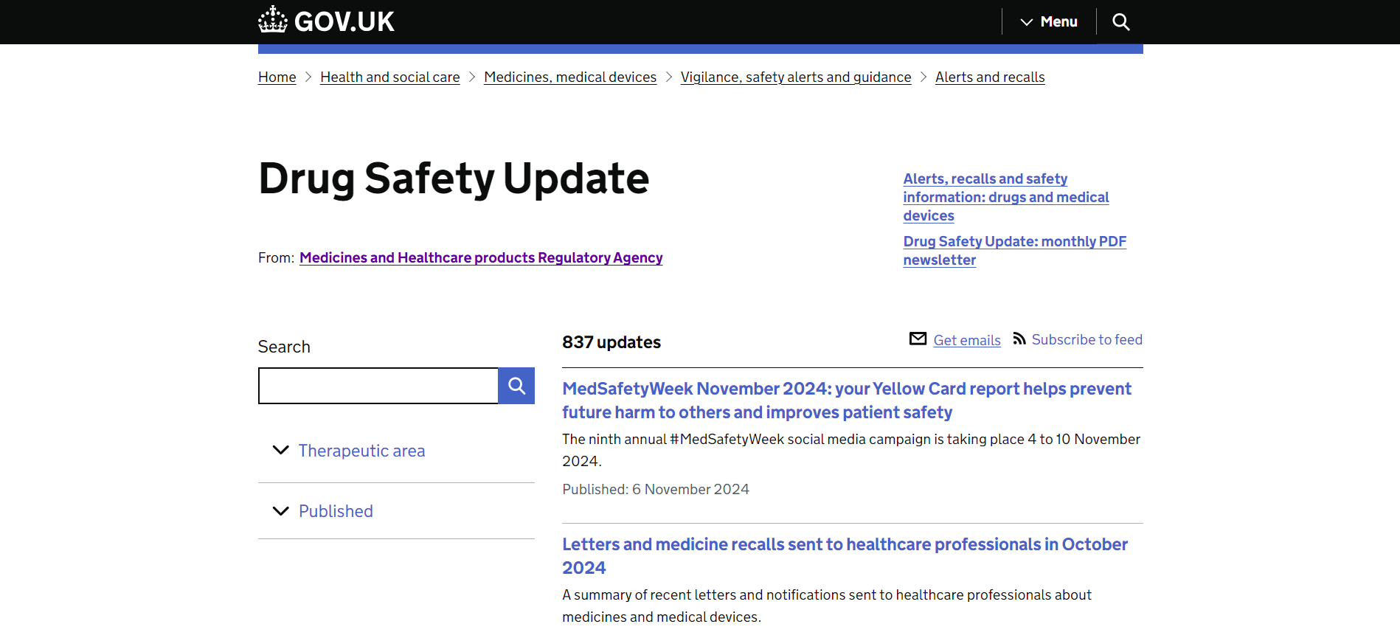Expand the Menu dropdown in header

(x=1049, y=22)
